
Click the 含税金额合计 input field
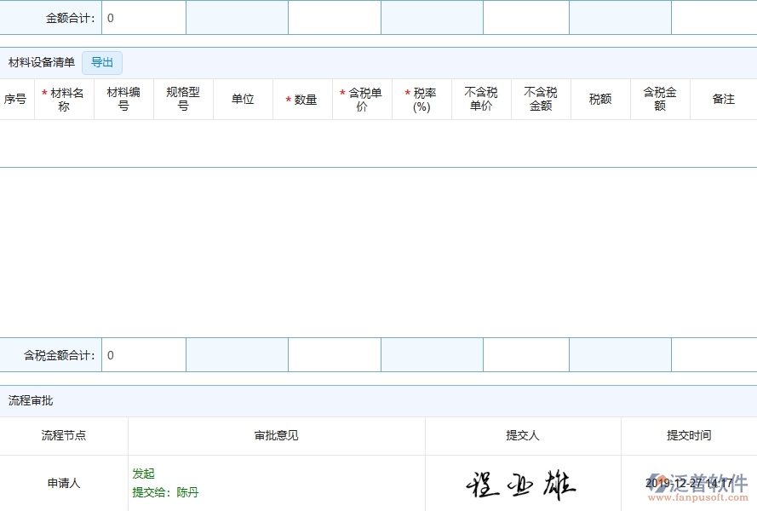143,355
